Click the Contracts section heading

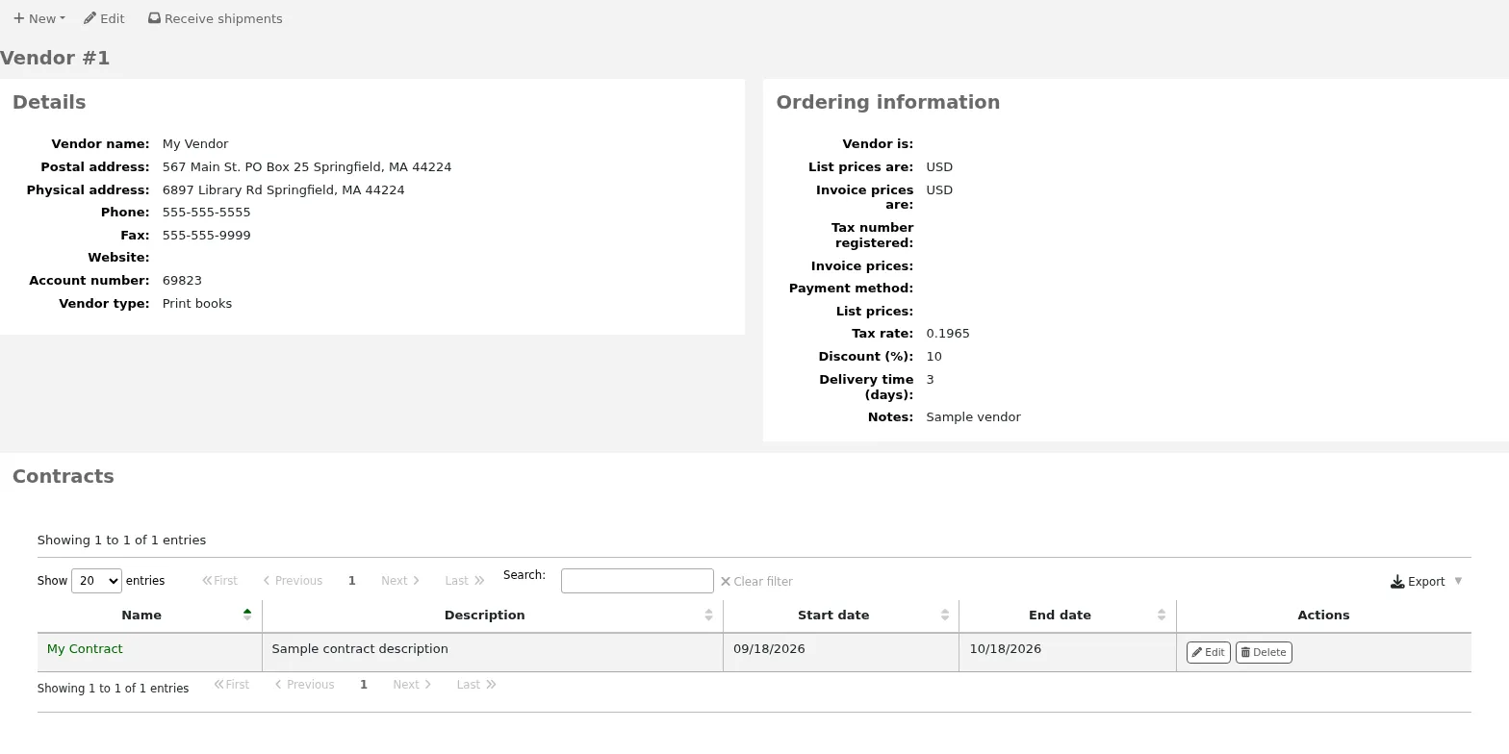(x=64, y=477)
